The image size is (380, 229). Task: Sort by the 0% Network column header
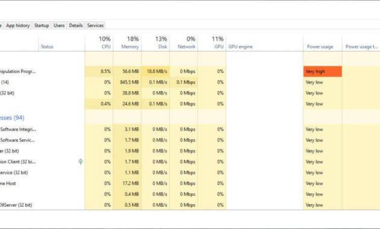[184, 42]
